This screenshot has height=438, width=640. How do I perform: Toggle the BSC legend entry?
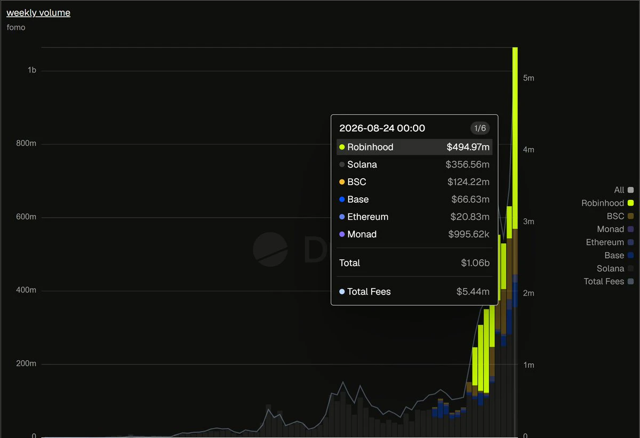coord(620,216)
